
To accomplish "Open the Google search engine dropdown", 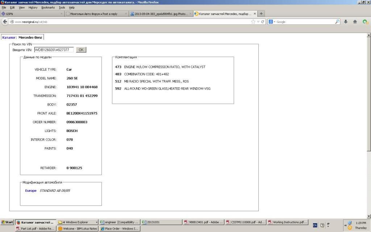I will point(272,22).
